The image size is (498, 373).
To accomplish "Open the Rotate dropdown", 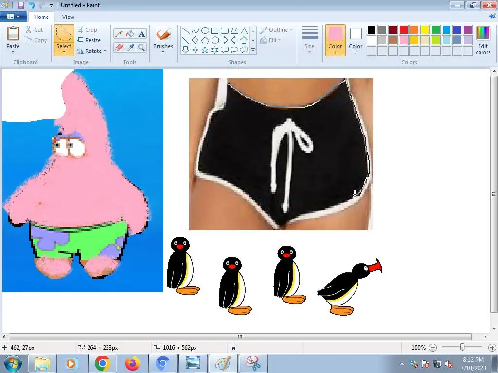I will (91, 51).
